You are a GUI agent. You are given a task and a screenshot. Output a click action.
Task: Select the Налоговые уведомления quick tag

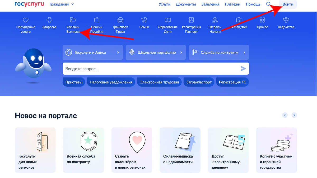(x=111, y=82)
